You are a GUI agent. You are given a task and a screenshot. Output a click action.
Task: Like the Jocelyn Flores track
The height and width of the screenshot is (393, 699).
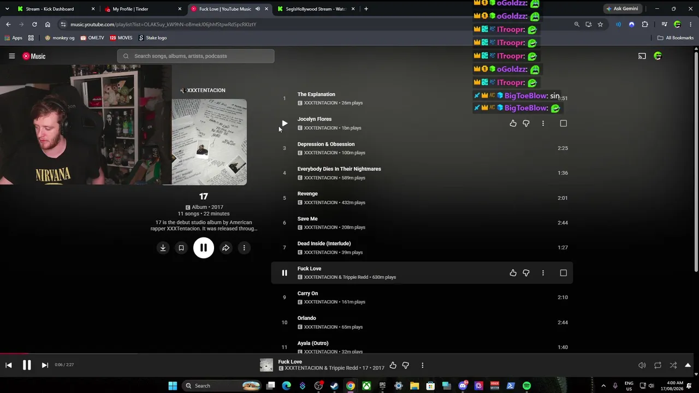pos(513,123)
